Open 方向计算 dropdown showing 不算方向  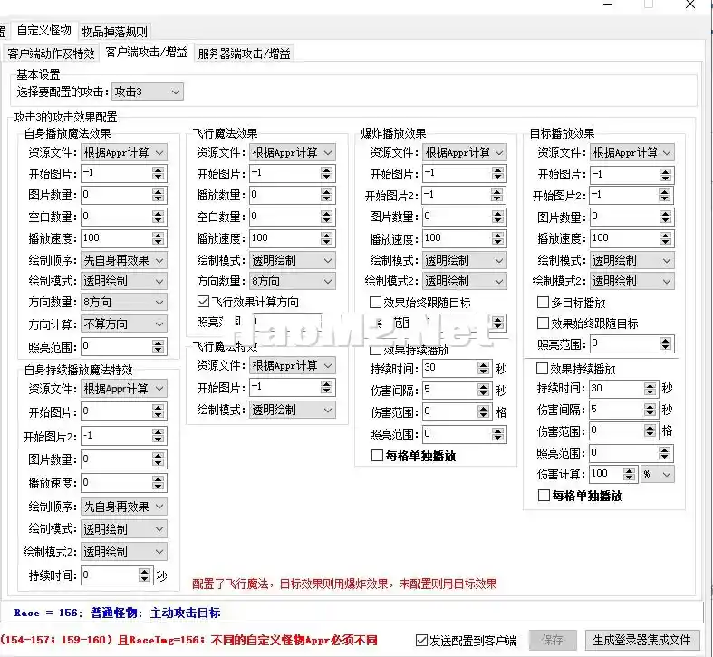124,324
